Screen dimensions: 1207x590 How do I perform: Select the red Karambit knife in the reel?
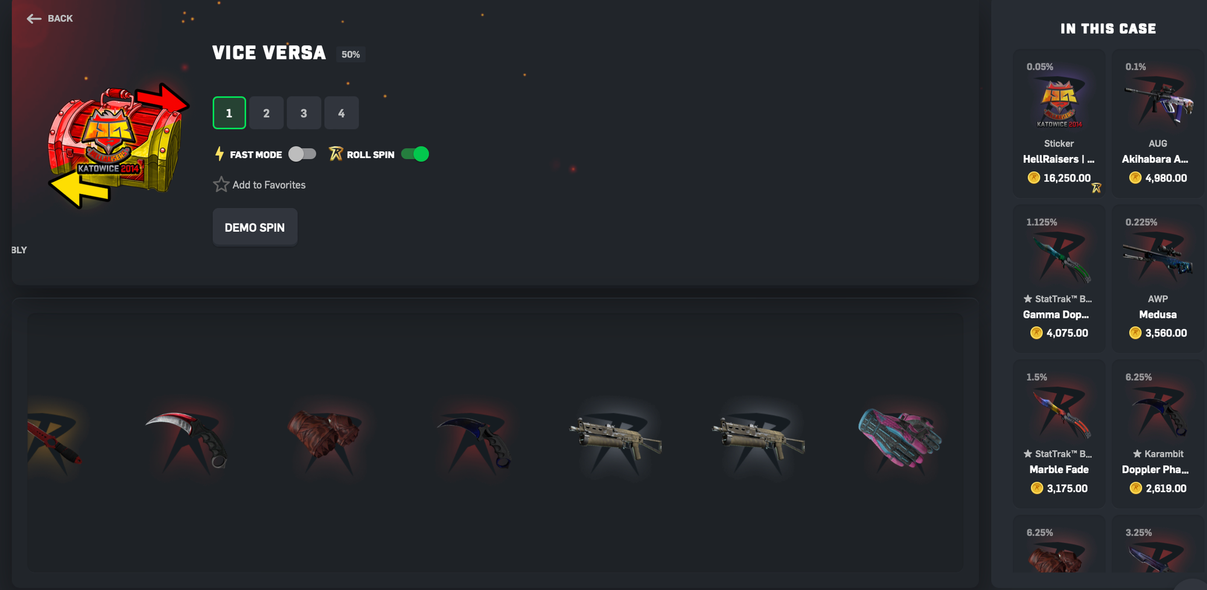[x=186, y=440]
